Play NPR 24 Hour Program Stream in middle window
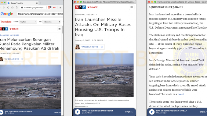The image size is (207, 116). [x=78, y=112]
